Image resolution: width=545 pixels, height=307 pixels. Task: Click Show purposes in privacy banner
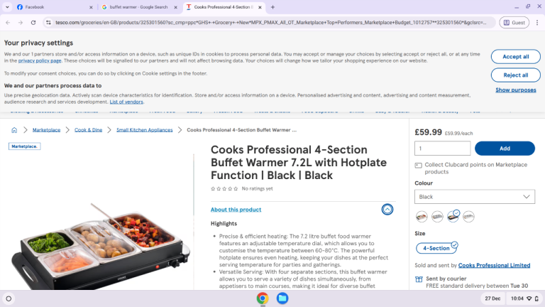515,90
